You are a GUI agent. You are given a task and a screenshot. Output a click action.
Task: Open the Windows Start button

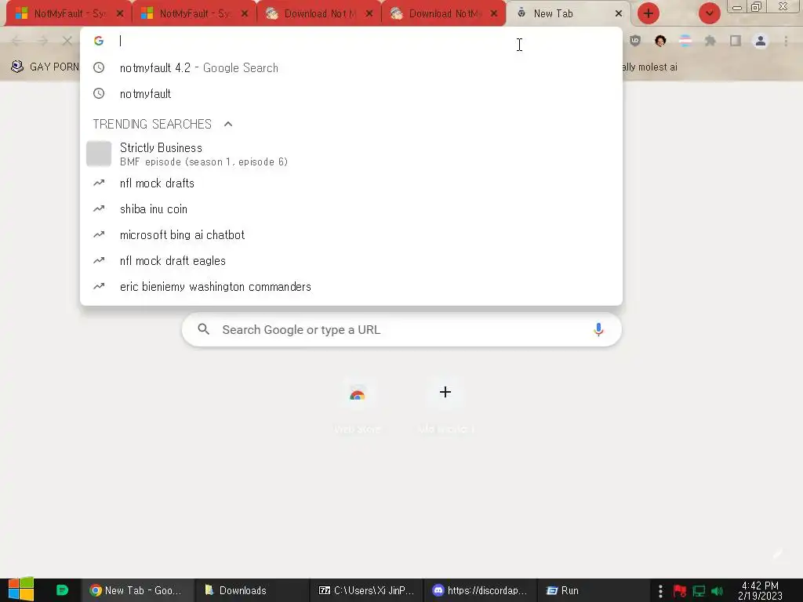[20, 589]
